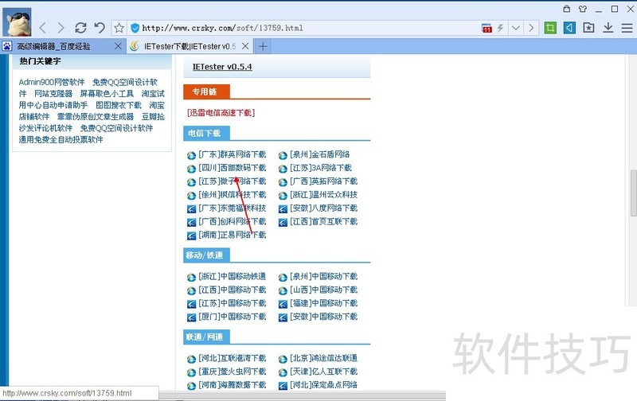Download from [广西]英拓网络下载
The width and height of the screenshot is (637, 401).
[x=323, y=181]
